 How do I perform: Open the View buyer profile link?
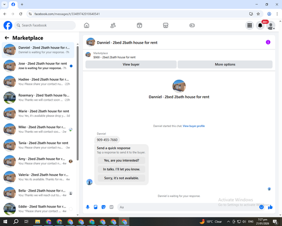[x=193, y=126]
